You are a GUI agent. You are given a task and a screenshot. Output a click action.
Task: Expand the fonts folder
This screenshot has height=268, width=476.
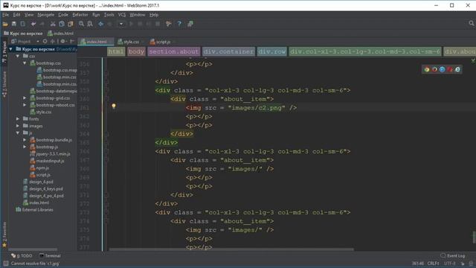coord(18,119)
